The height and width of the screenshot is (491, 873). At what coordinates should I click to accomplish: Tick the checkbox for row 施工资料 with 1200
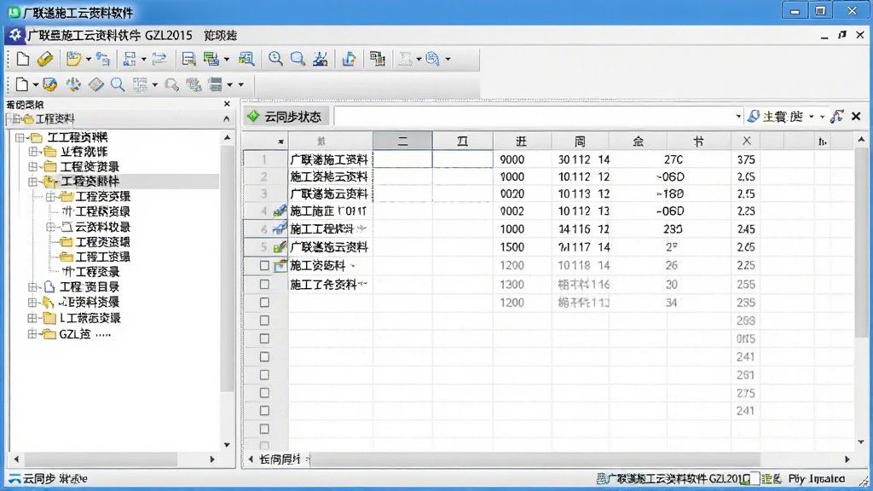(264, 266)
